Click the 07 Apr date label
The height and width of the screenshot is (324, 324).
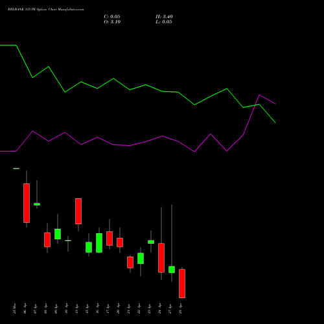tap(35, 308)
